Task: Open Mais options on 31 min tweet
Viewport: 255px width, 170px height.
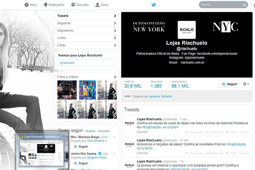Action: click(244, 153)
